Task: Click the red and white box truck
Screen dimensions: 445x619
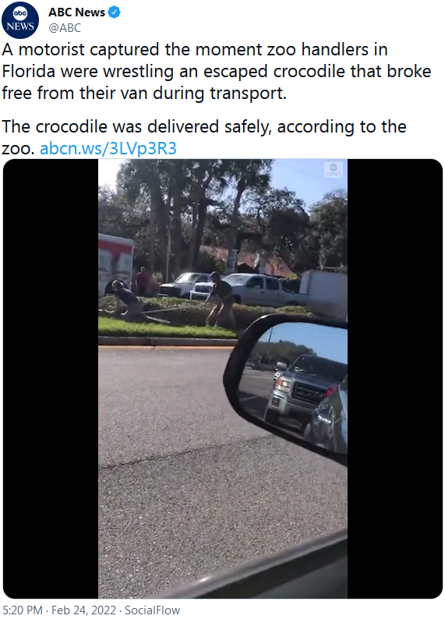Action: click(x=115, y=264)
